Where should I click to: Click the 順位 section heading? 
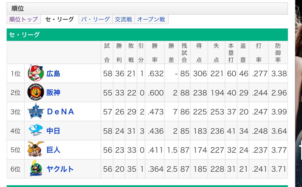coord(18,8)
